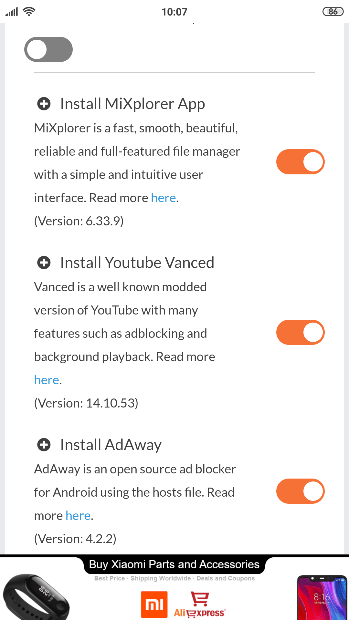The width and height of the screenshot is (349, 620).
Task: Tap the cellular signal strength icon
Action: [12, 12]
